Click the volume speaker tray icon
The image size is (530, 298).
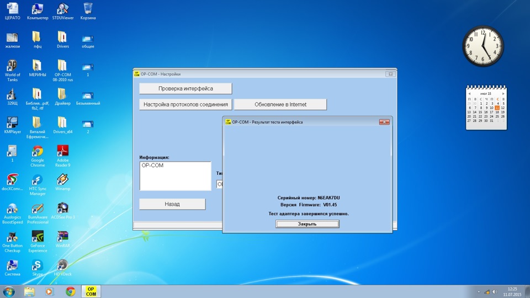point(495,291)
